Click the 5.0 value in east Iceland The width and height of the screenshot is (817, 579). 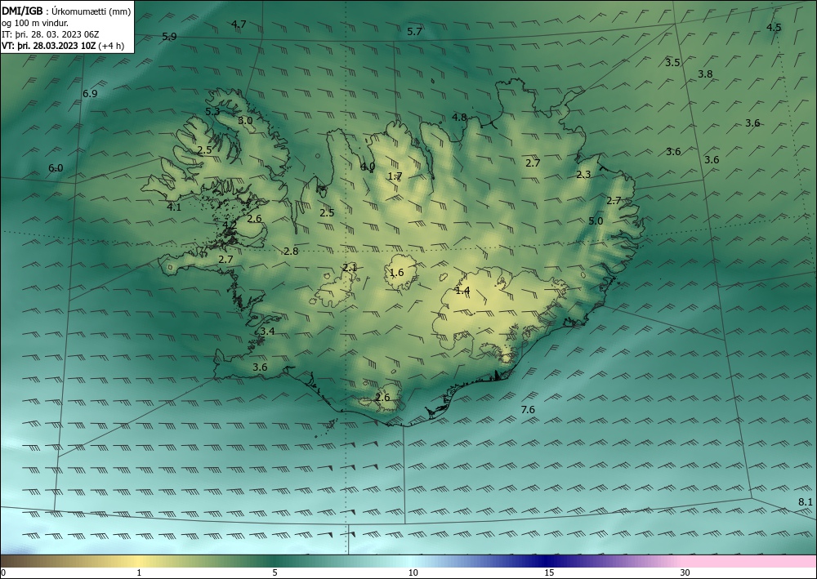tap(596, 220)
